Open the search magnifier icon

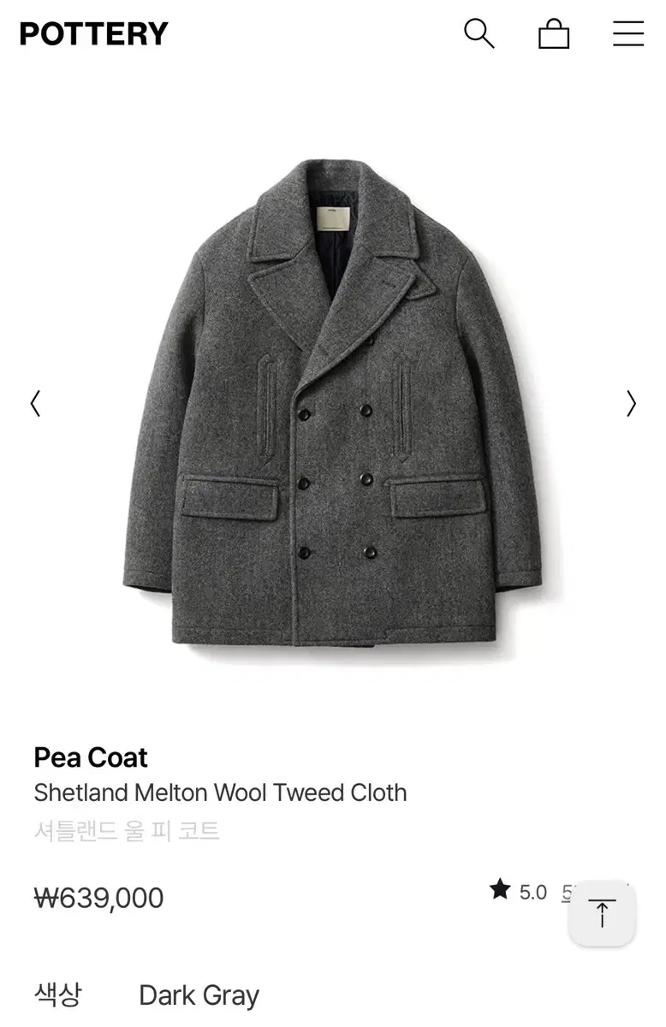(x=479, y=33)
